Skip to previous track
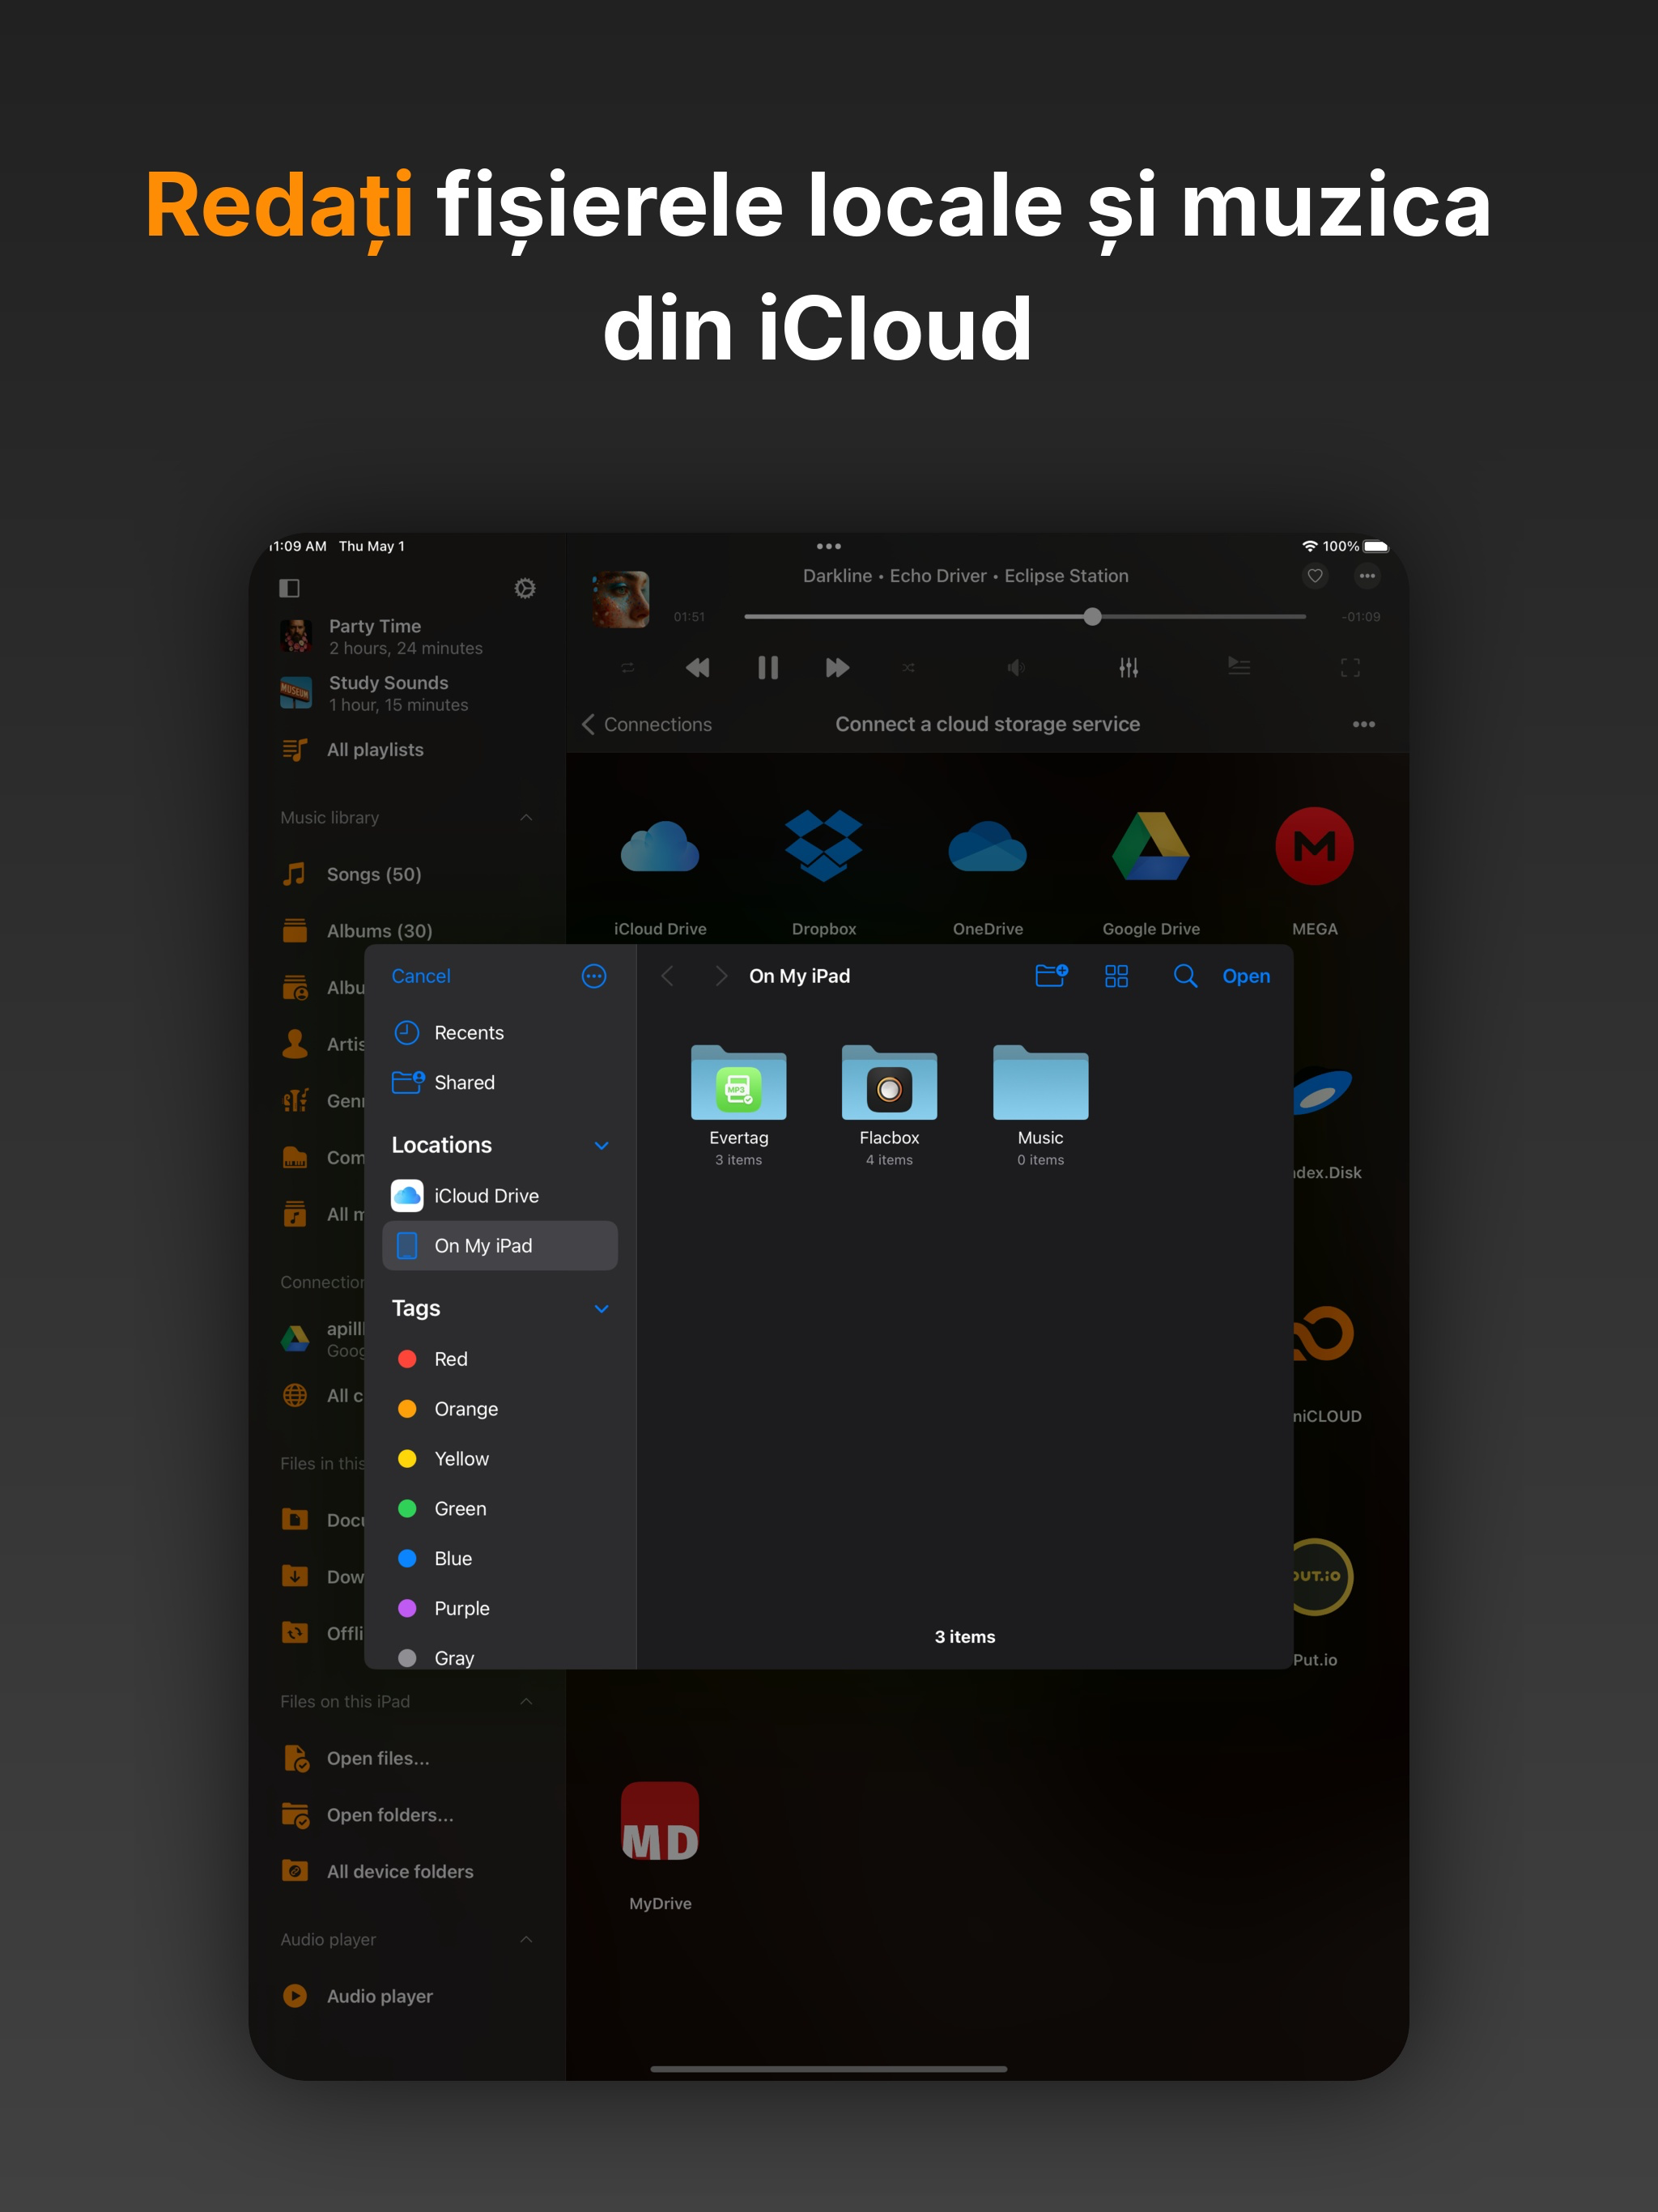 (x=698, y=668)
